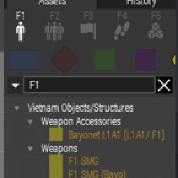The width and height of the screenshot is (178, 178).
Task: Open the search filter dropdown arrow
Action: (16, 85)
